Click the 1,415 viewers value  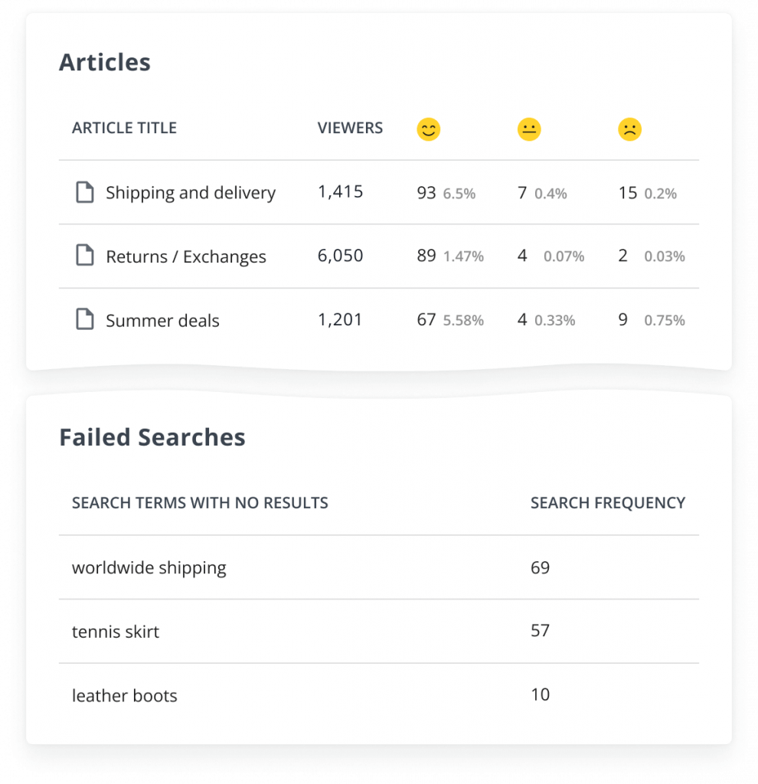point(341,192)
